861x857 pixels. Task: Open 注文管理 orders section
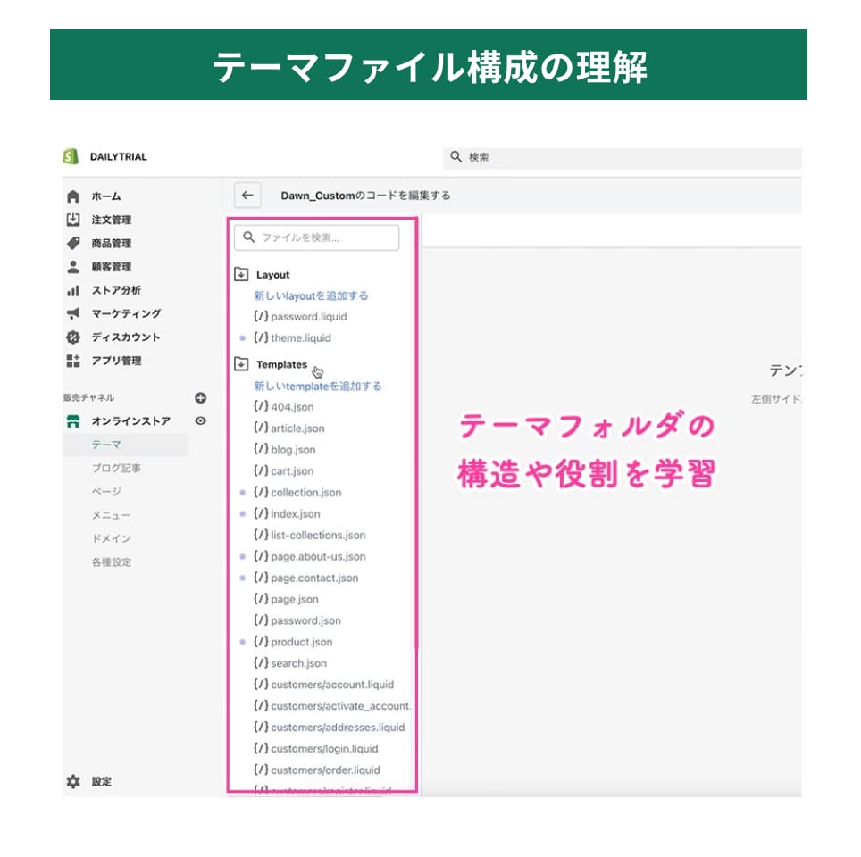111,220
